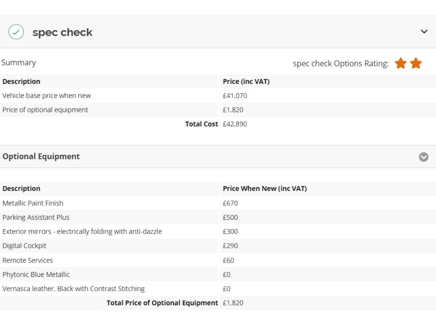Image resolution: width=436 pixels, height=327 pixels.
Task: Click the Optional Equipment section header
Action: click(218, 157)
